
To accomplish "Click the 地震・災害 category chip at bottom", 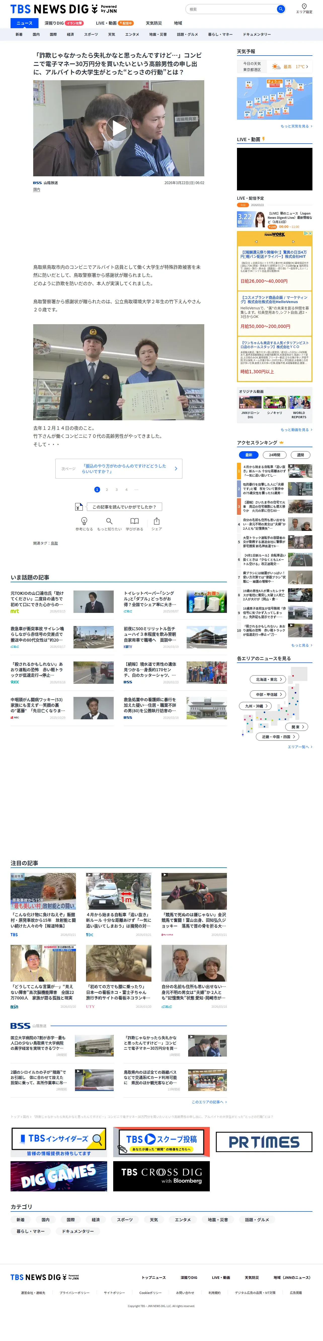I will tap(218, 1220).
